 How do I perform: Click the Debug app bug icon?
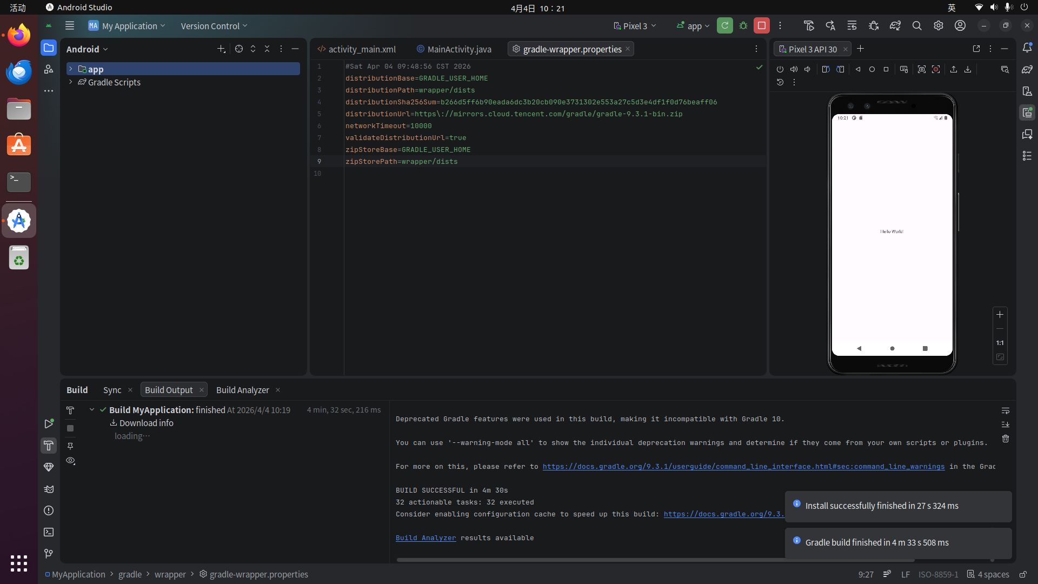click(x=743, y=25)
